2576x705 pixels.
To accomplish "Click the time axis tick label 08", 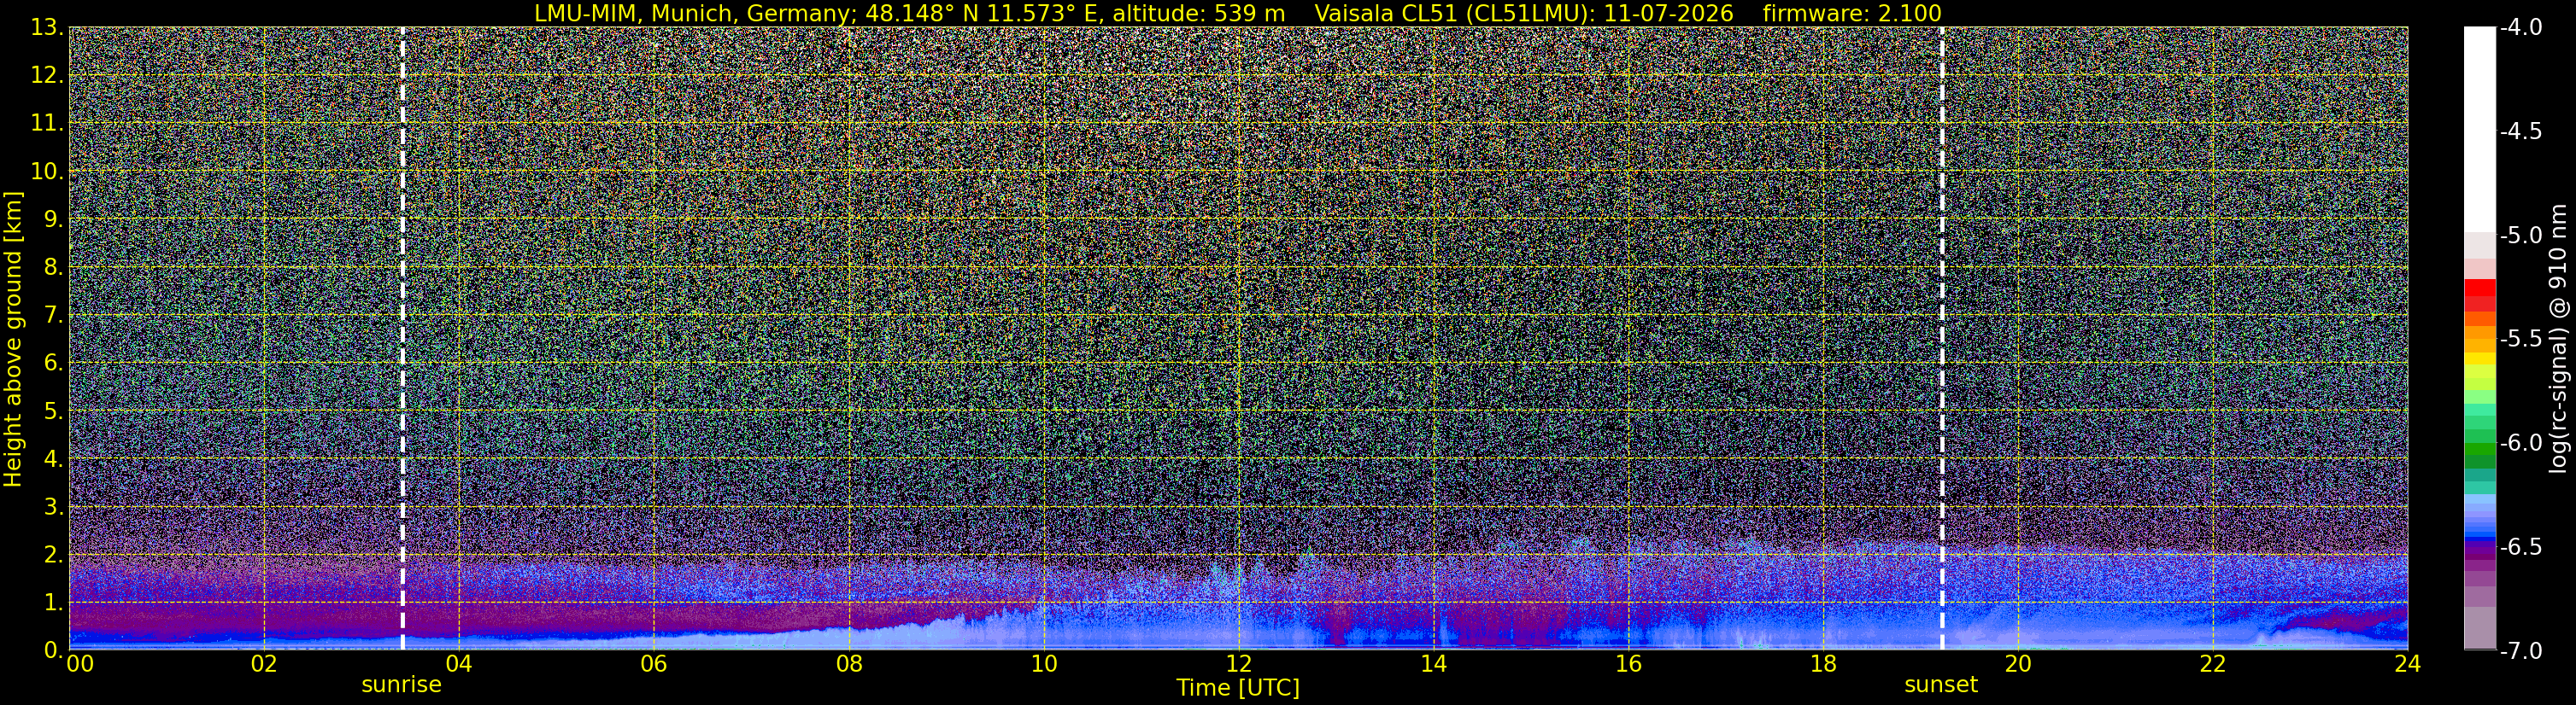I will 848,665.
